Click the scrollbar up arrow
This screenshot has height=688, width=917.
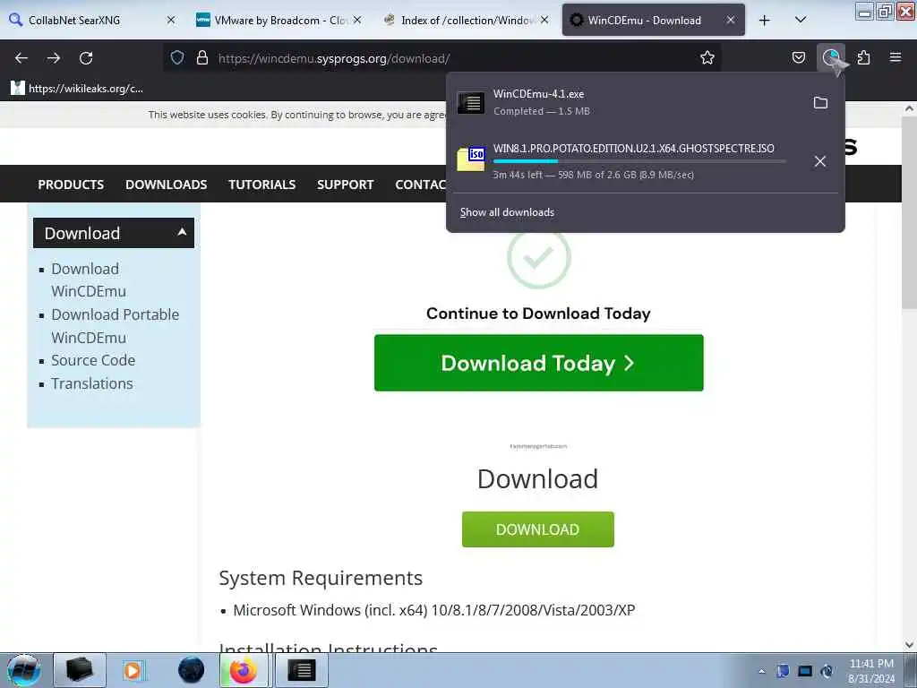[x=909, y=108]
